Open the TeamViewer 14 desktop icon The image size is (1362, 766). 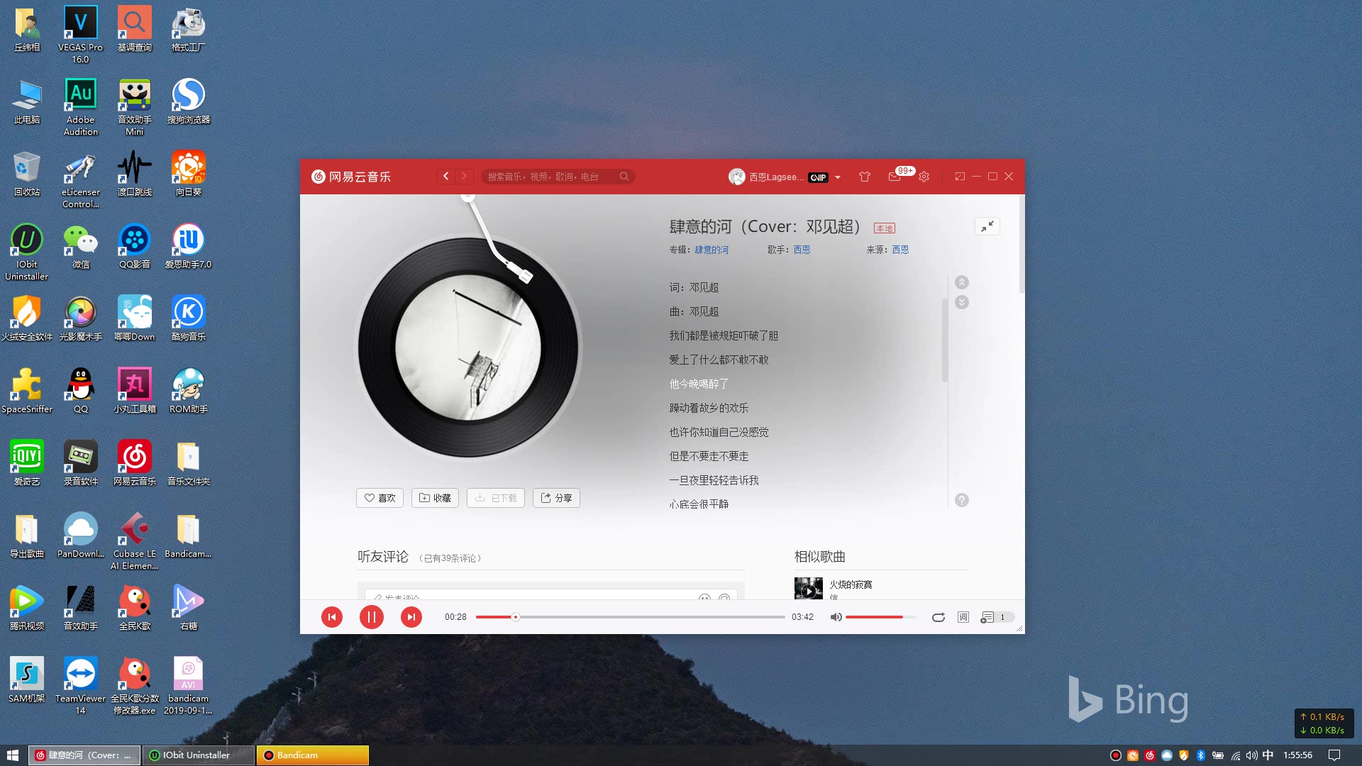tap(80, 685)
